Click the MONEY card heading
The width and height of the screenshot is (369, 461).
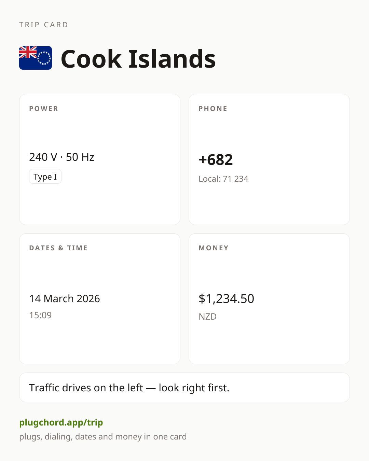coord(214,248)
